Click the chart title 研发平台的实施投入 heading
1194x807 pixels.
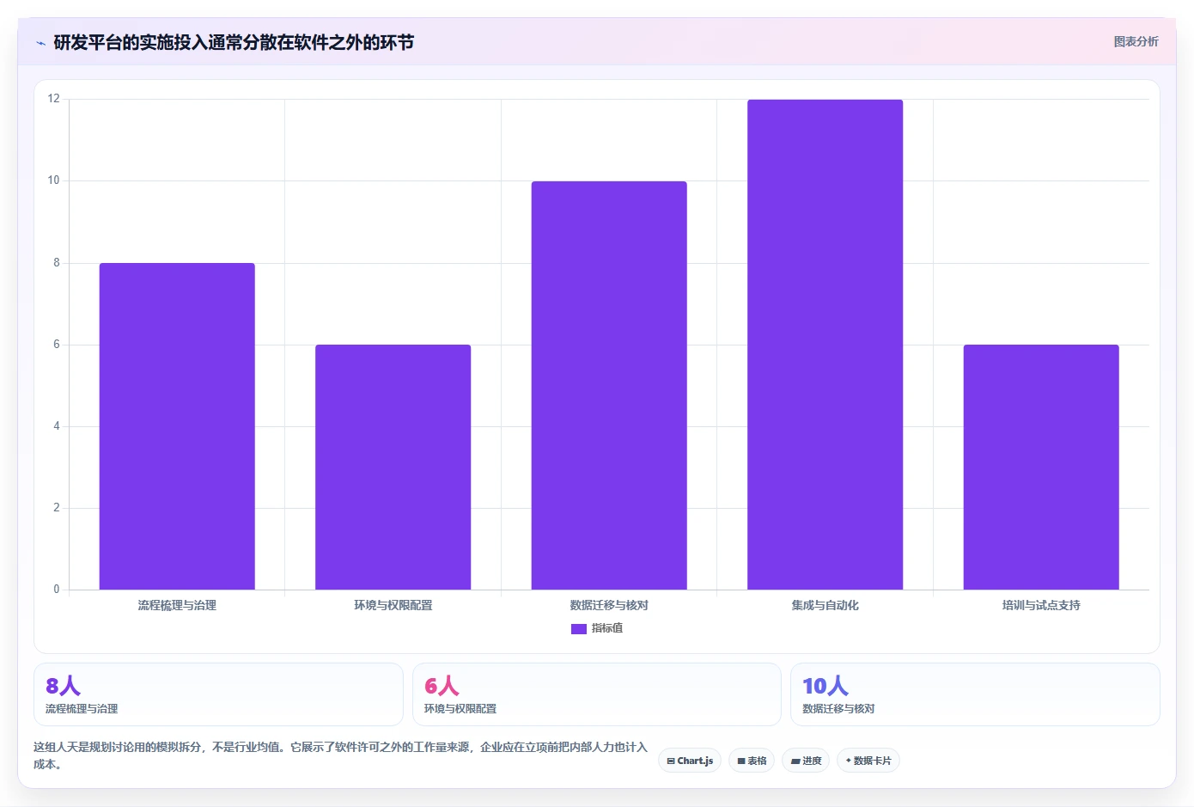[234, 42]
